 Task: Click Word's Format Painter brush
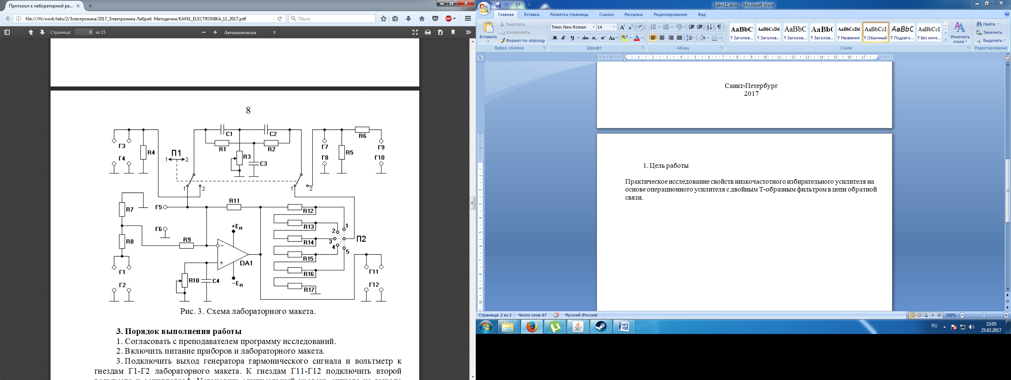click(x=522, y=40)
